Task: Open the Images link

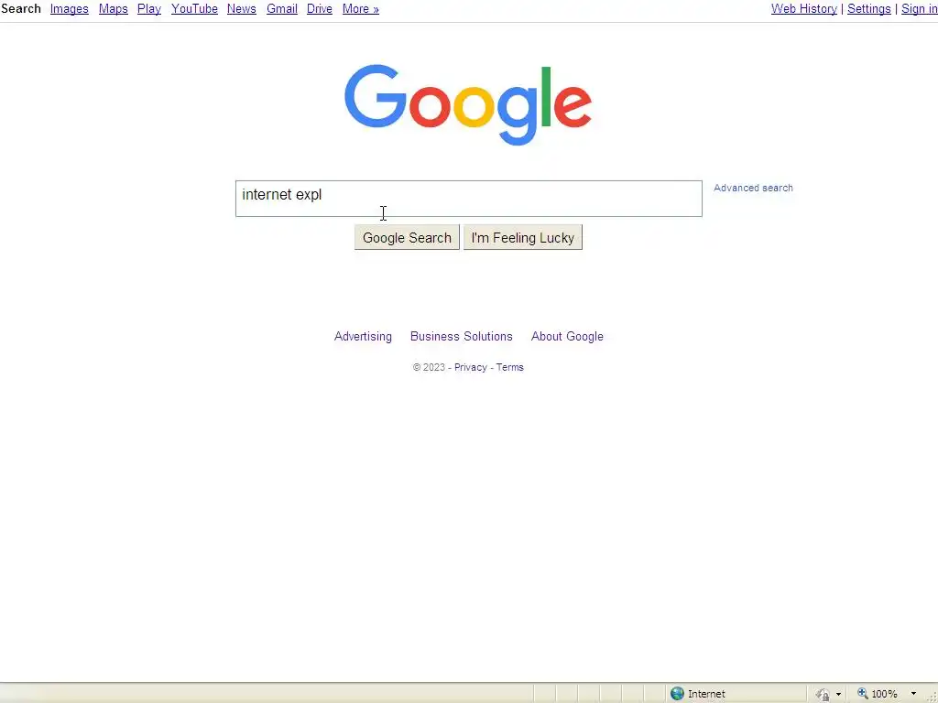Action: click(x=70, y=9)
